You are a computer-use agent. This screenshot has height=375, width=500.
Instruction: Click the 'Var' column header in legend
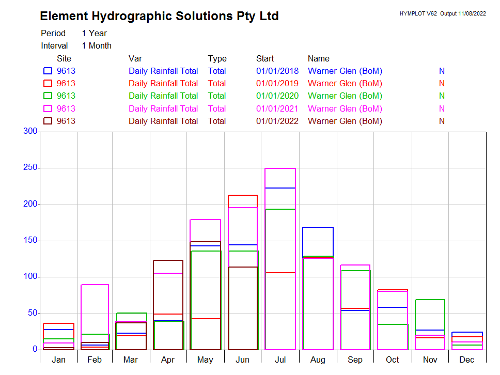click(x=135, y=59)
